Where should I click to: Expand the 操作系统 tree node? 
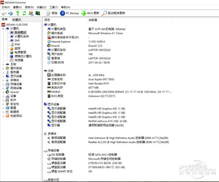3,68
